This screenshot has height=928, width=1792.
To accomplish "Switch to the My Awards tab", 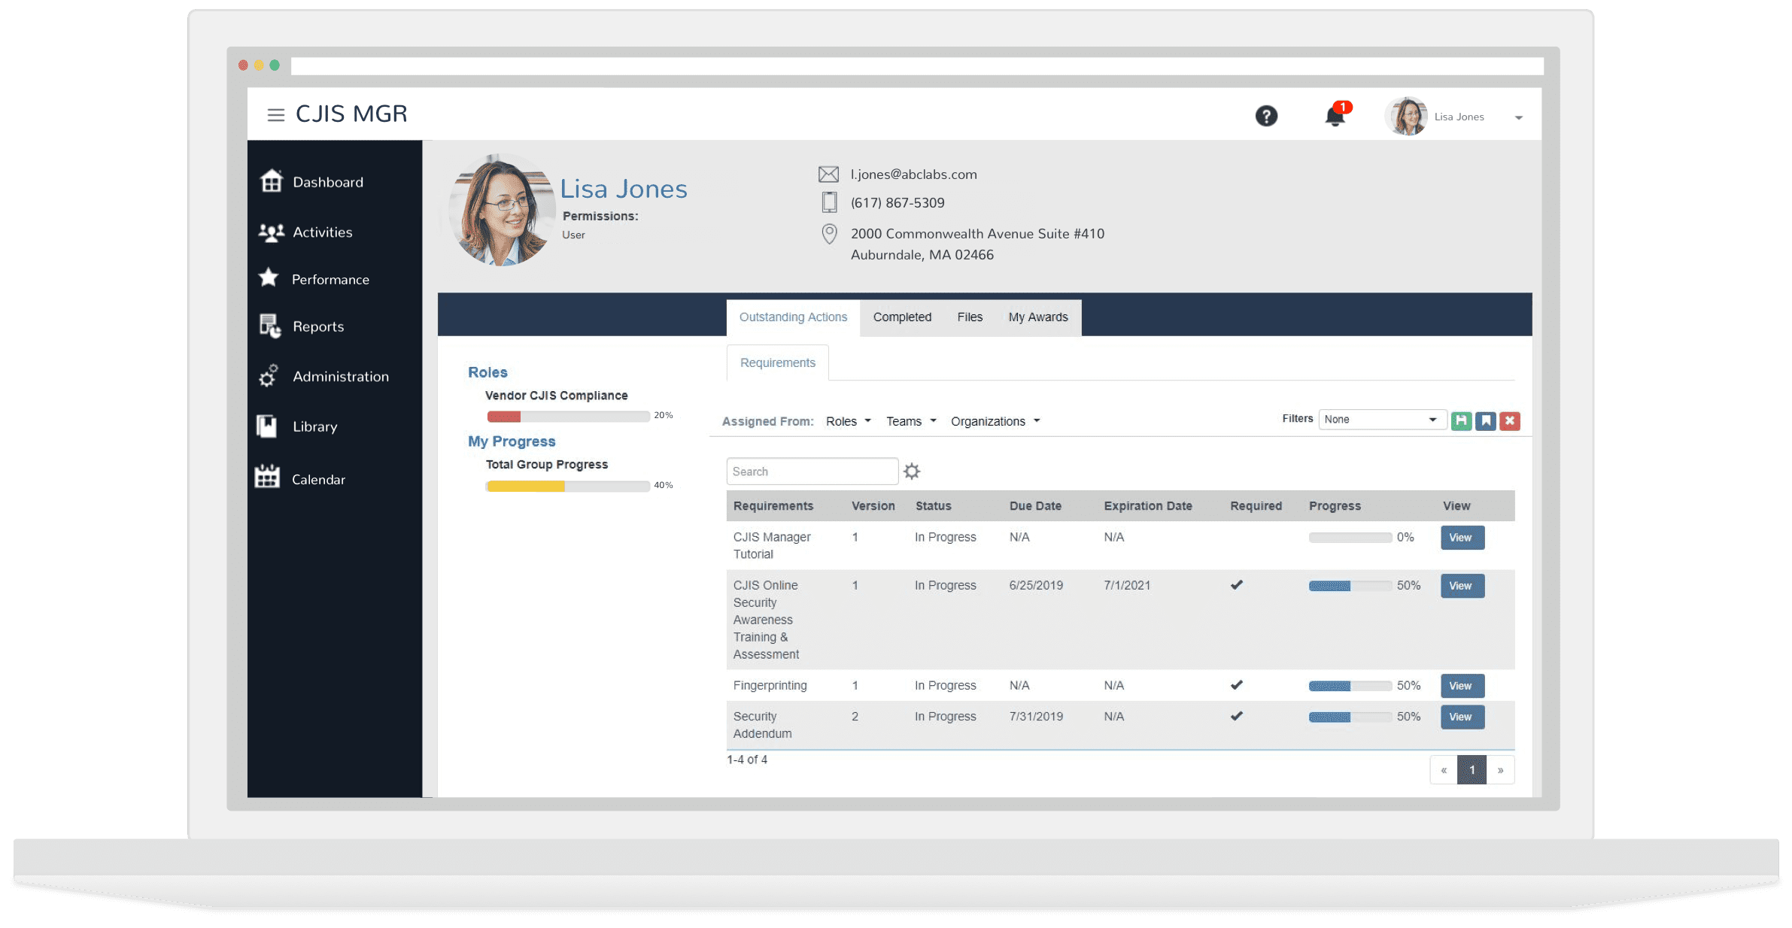I will (1038, 317).
